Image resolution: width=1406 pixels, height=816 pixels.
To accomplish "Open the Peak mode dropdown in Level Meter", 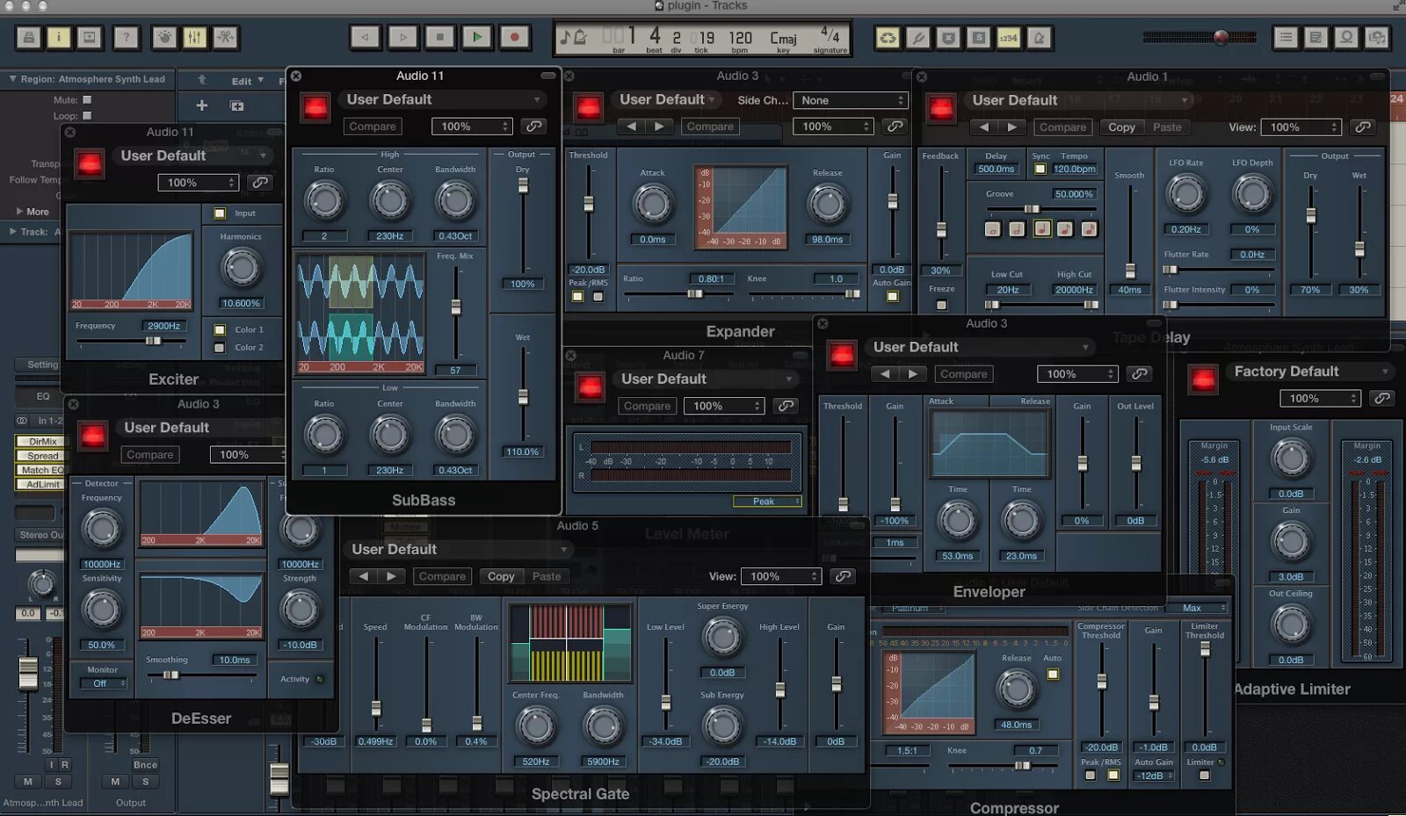I will [x=767, y=502].
